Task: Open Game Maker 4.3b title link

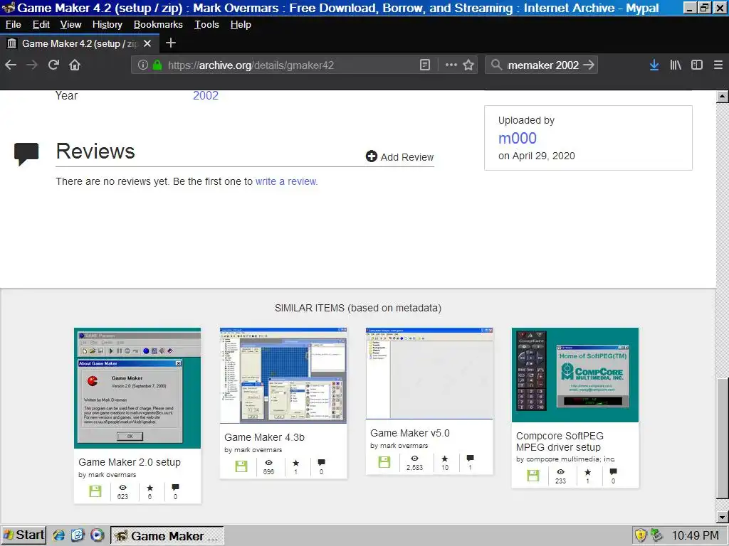Action: (x=264, y=437)
